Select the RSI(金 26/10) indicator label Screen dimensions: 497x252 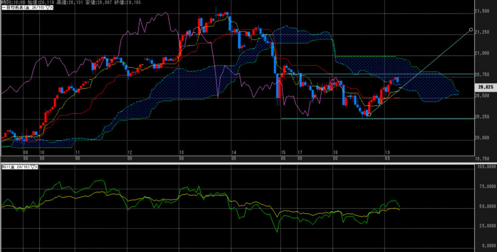pyautogui.click(x=15, y=167)
